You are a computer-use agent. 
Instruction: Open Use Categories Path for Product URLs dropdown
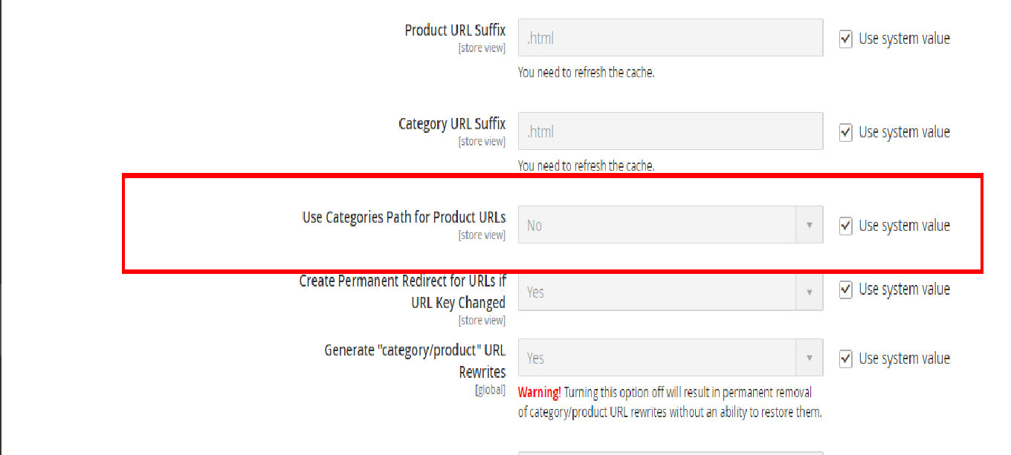click(x=670, y=225)
